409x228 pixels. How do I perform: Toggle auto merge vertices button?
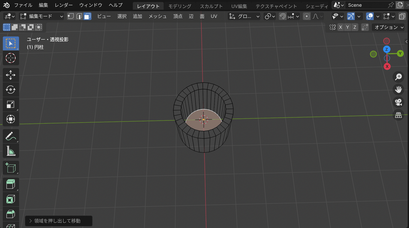click(365, 27)
